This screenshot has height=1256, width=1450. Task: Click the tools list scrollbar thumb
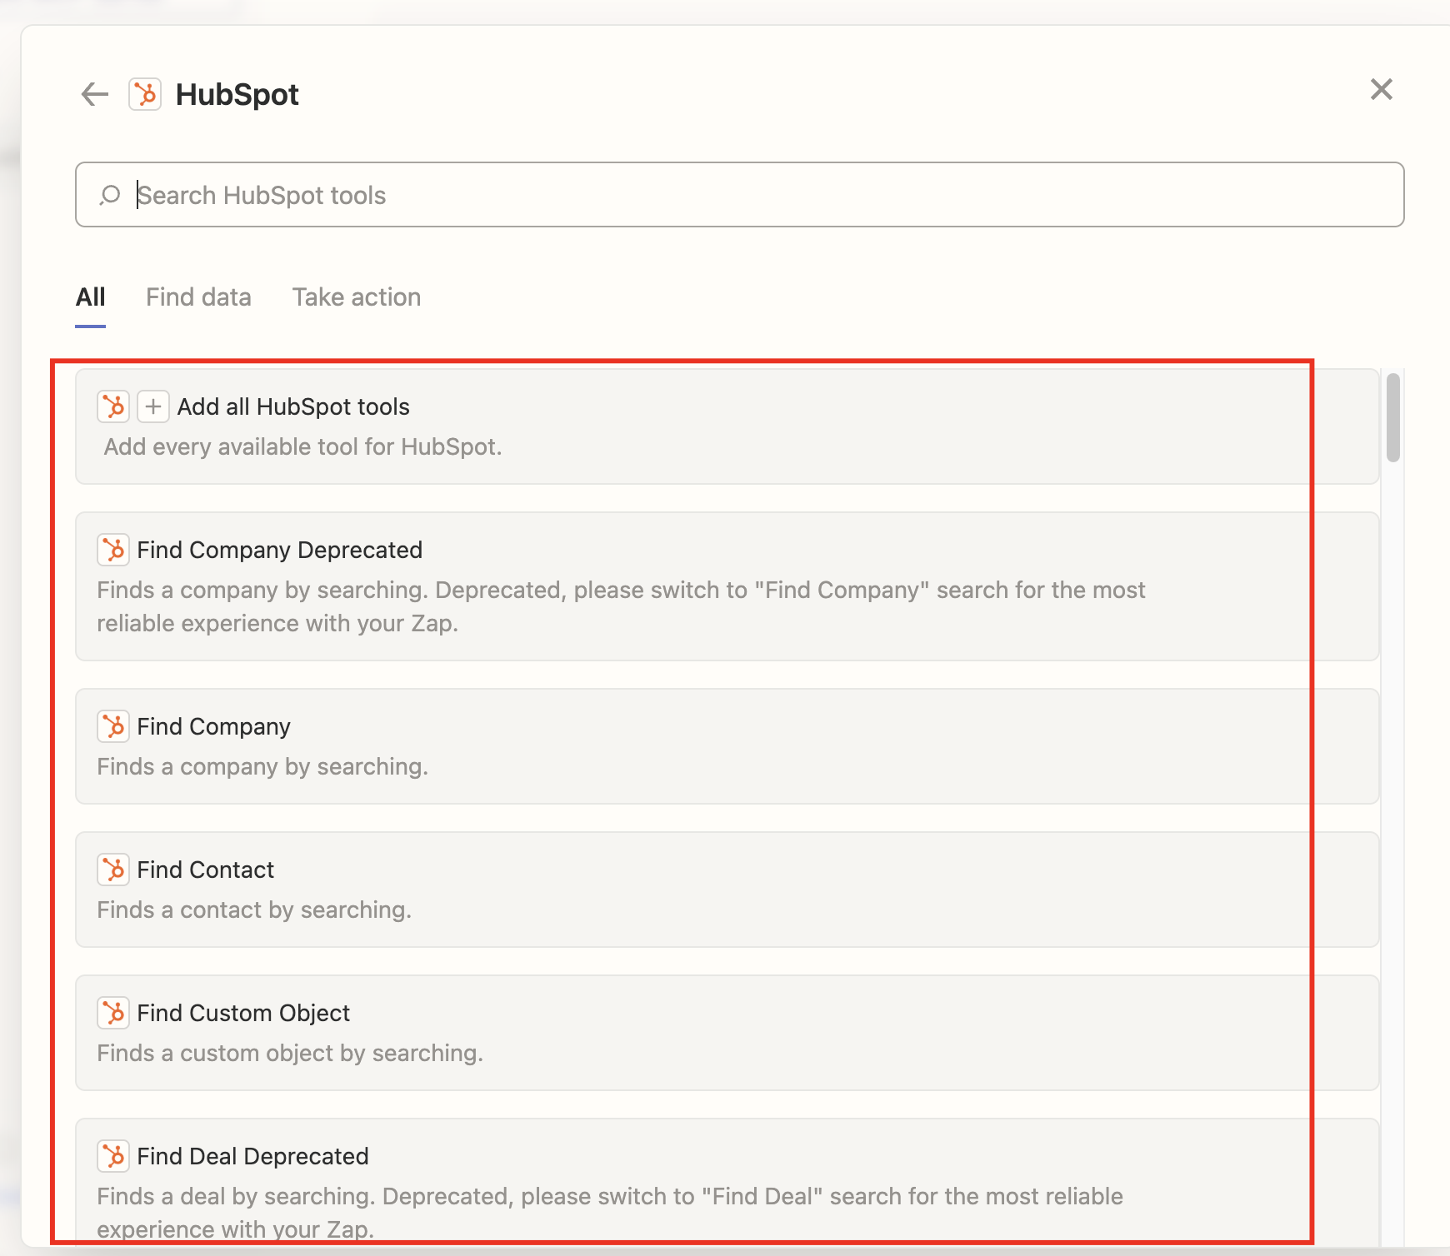(x=1393, y=417)
